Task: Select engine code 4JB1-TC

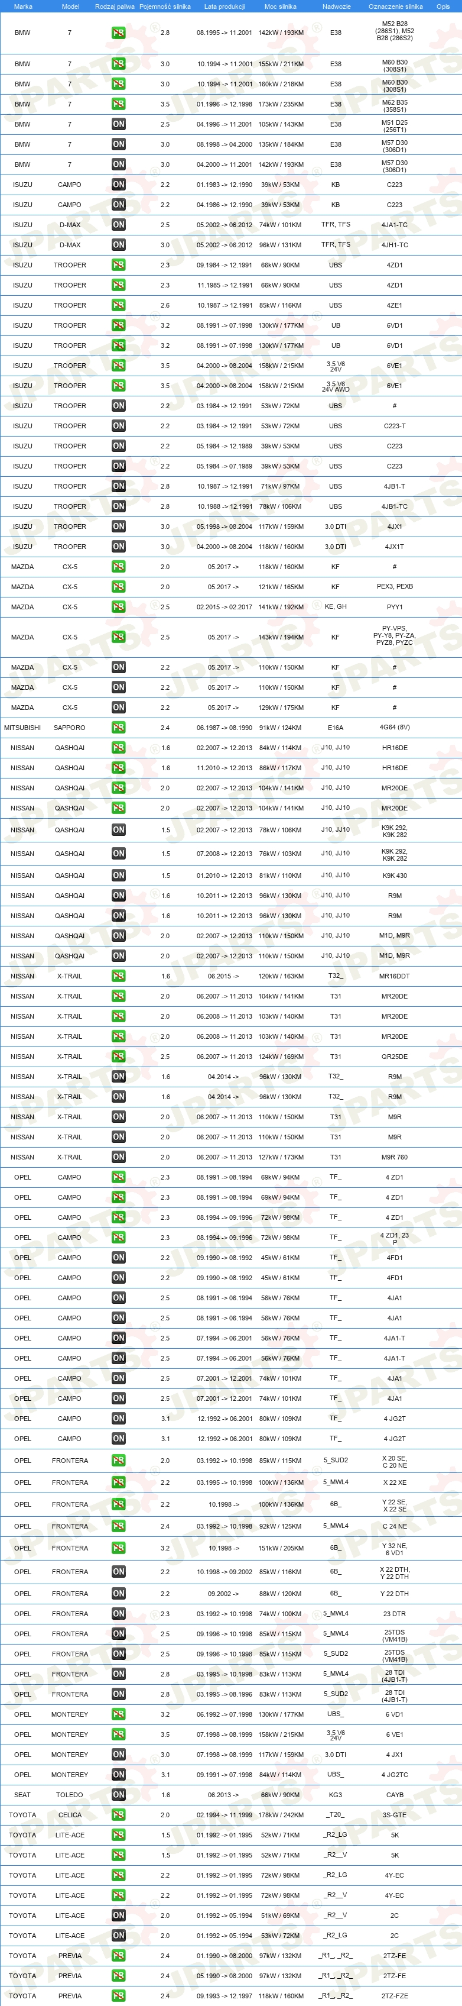Action: coord(394,506)
